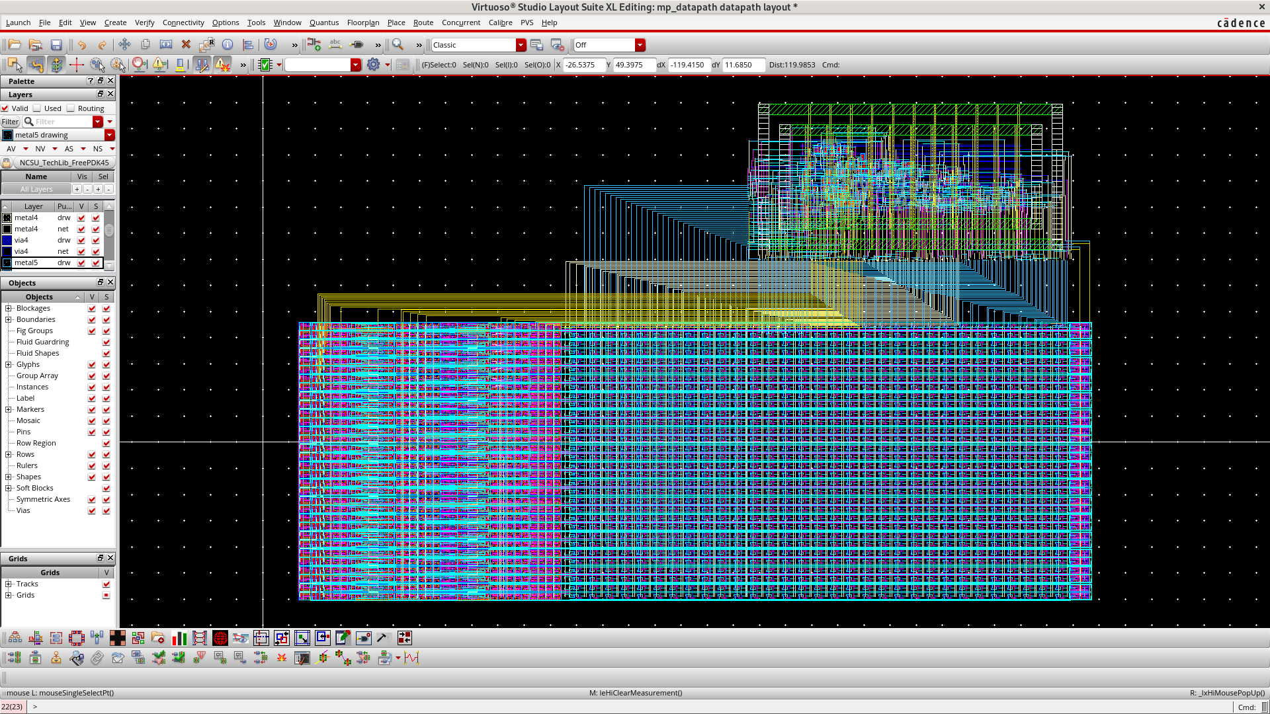Click the red waveform icon in bottom toolbar
This screenshot has width=1270, height=714.
pyautogui.click(x=412, y=658)
